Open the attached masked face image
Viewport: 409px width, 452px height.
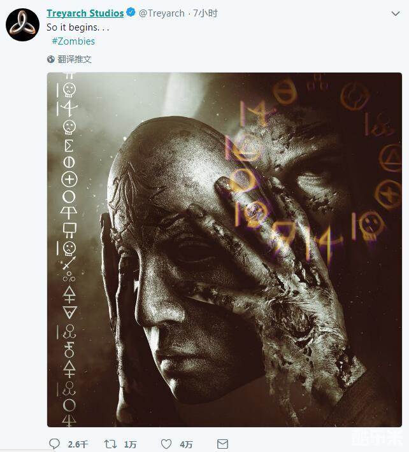click(224, 250)
